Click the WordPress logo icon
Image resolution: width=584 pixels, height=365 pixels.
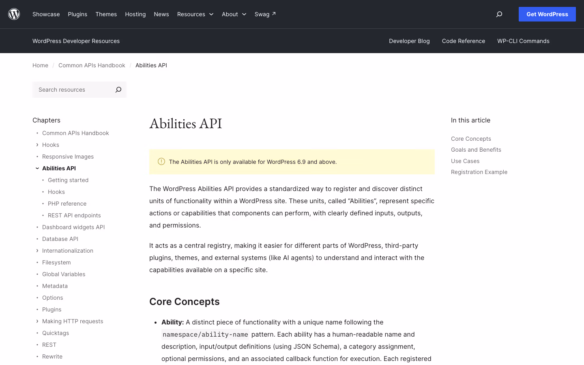[x=14, y=14]
